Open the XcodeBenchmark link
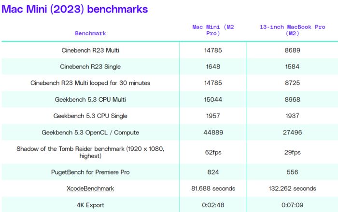Viewport: 338px width, 212px height. 90,188
